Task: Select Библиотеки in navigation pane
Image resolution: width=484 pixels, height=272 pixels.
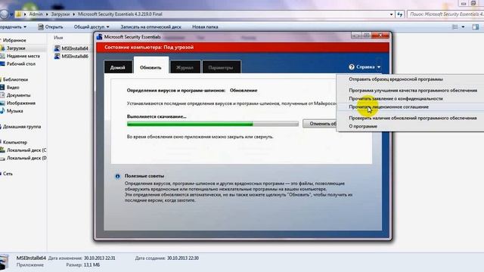Action: click(15, 79)
